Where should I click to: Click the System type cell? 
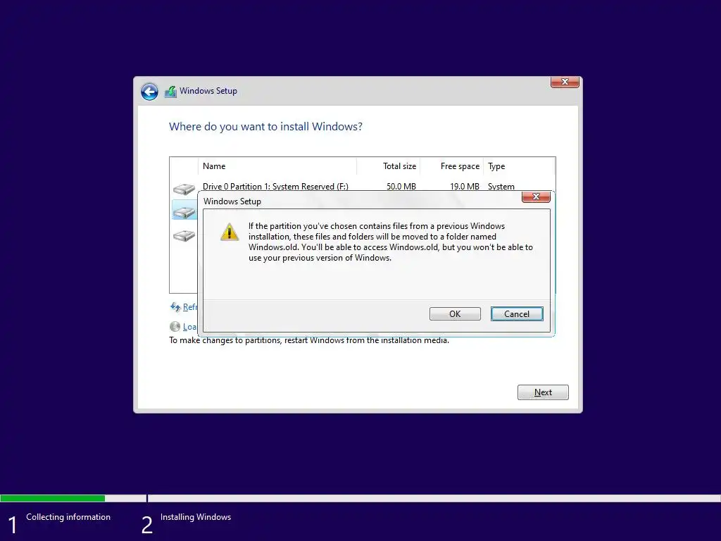pos(501,186)
